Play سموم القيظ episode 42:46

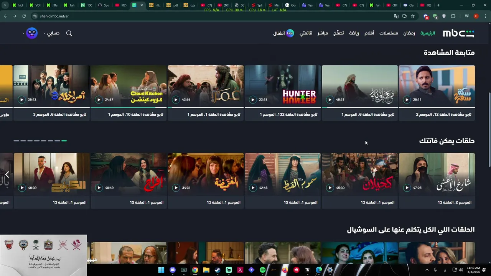pos(253,188)
